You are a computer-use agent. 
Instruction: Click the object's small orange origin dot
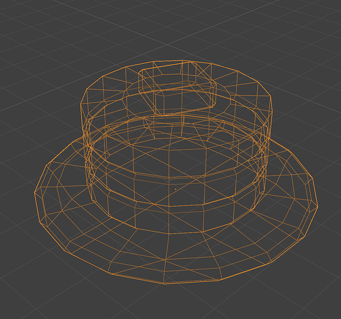pyautogui.click(x=176, y=189)
